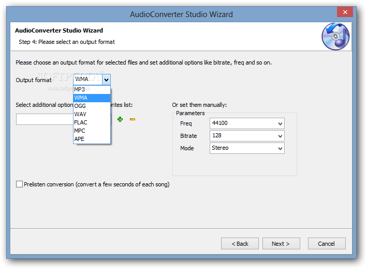Enable the Prelisten conversion checkbox

20,184
